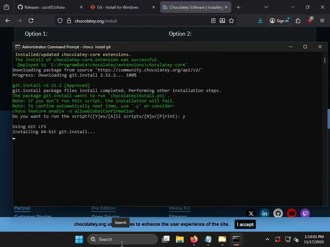Viewport: 330px width, 247px height.
Task: Maximize the Command Prompt window
Action: 305,47
